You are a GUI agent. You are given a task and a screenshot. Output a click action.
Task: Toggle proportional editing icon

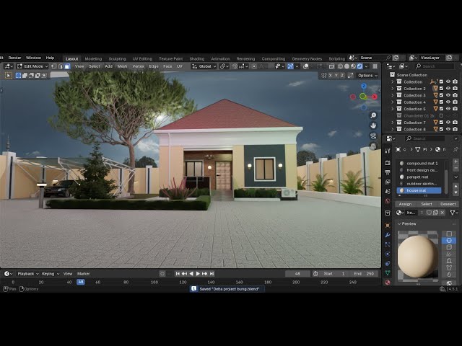tap(254, 66)
